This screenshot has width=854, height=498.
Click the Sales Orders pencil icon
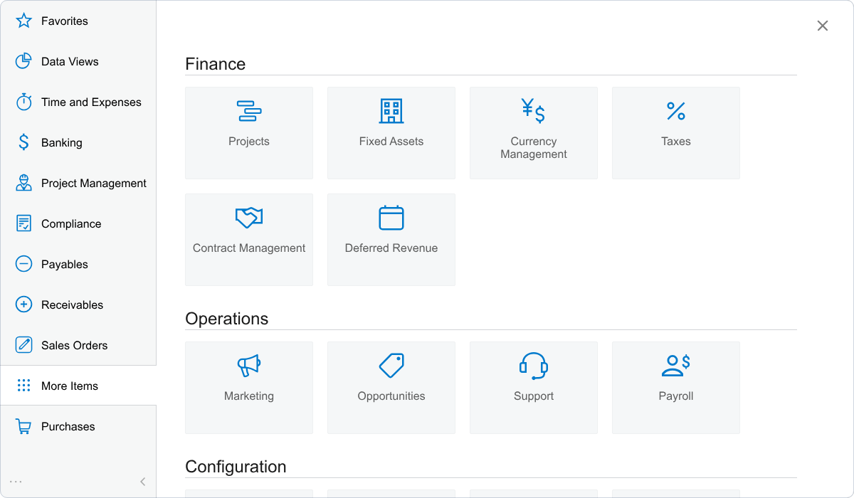23,345
